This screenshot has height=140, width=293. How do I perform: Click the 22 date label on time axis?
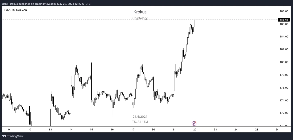click(195, 130)
